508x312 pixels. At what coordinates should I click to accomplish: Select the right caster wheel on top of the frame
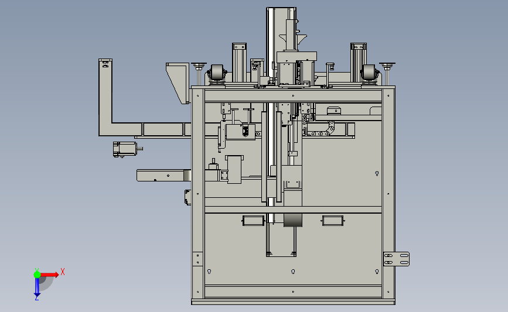pyautogui.click(x=369, y=73)
